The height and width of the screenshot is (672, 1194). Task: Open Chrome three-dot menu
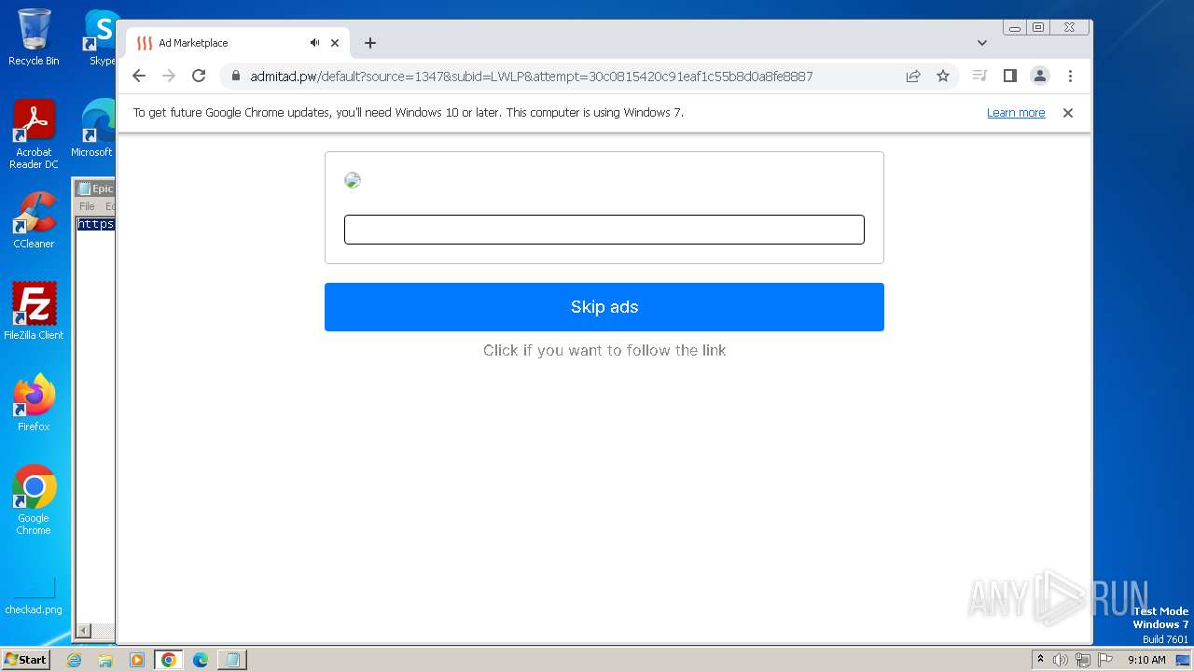point(1070,76)
